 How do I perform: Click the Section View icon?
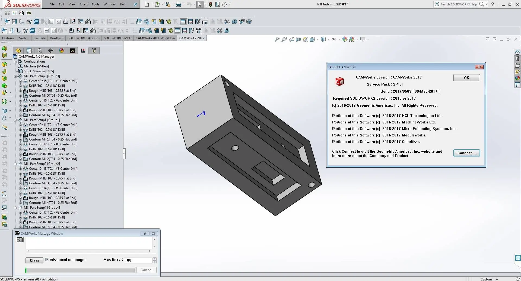point(298,40)
